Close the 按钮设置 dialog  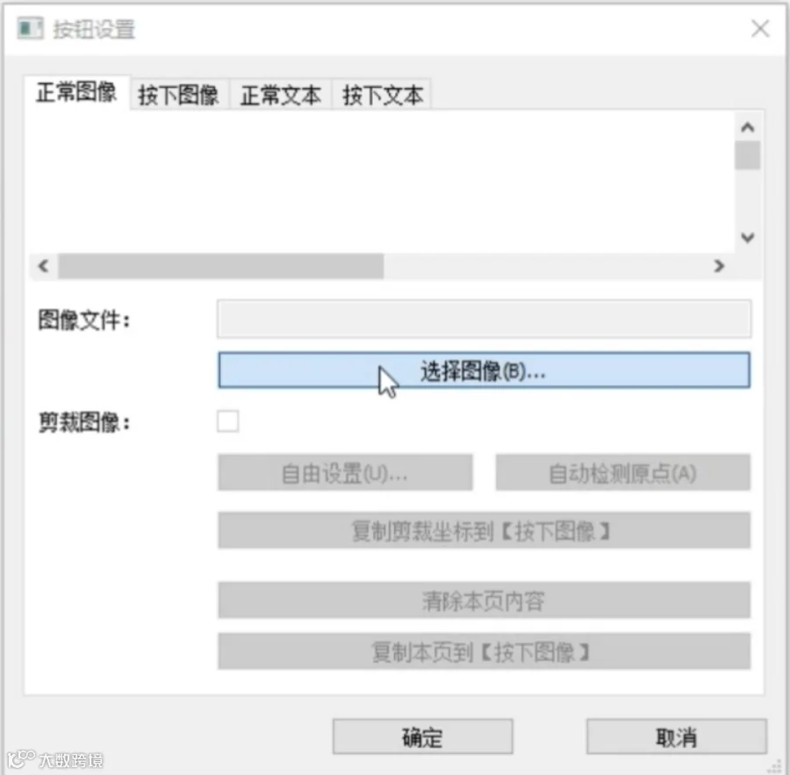pos(760,28)
